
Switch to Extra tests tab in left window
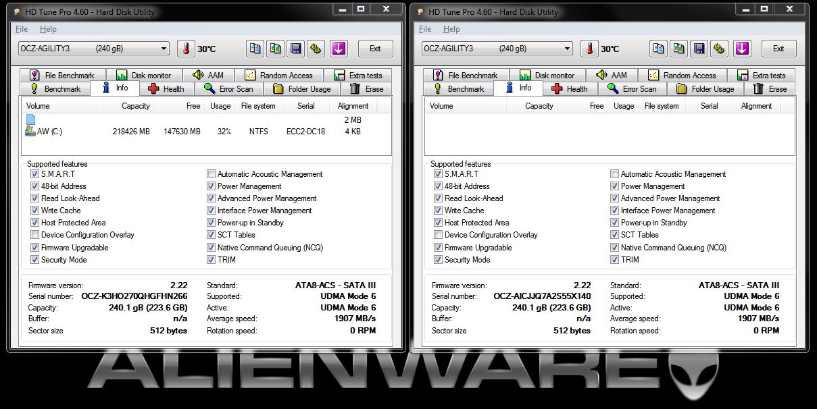[358, 75]
